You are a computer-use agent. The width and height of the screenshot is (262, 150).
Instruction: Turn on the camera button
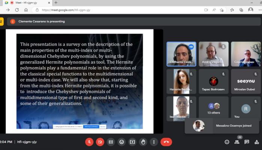(x=100, y=142)
